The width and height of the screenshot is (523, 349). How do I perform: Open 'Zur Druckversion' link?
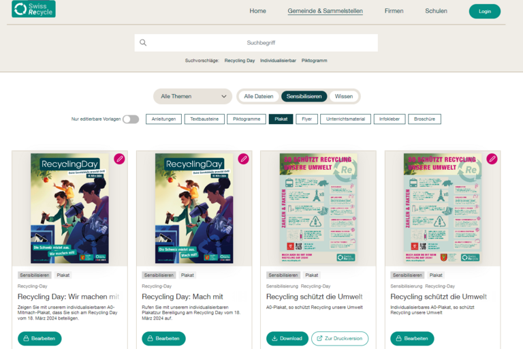coord(340,338)
